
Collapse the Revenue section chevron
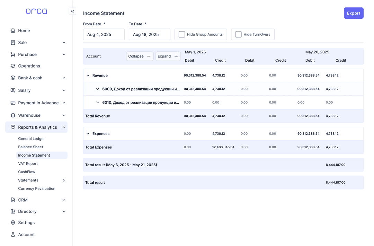click(x=87, y=75)
